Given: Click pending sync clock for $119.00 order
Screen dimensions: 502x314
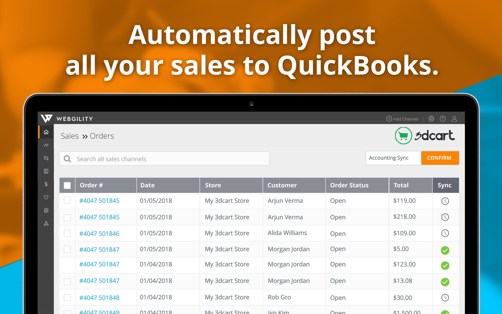Looking at the screenshot, I should pos(445,201).
